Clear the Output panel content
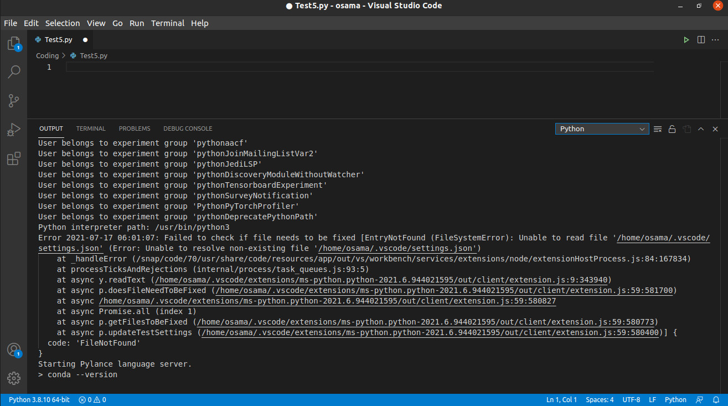This screenshot has height=406, width=728. 658,129
